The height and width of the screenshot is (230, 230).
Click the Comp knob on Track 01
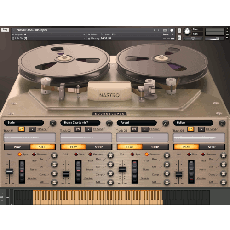(x=54, y=173)
